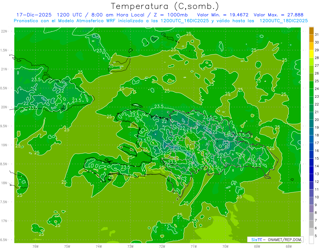
Task: Click the latitude label "19N"
Action: click(4, 145)
